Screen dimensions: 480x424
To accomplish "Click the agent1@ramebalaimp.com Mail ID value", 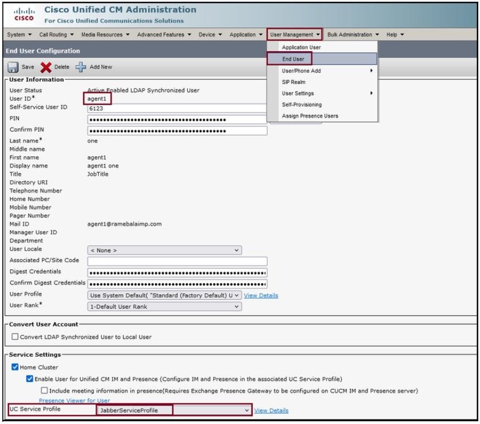I will click(124, 224).
